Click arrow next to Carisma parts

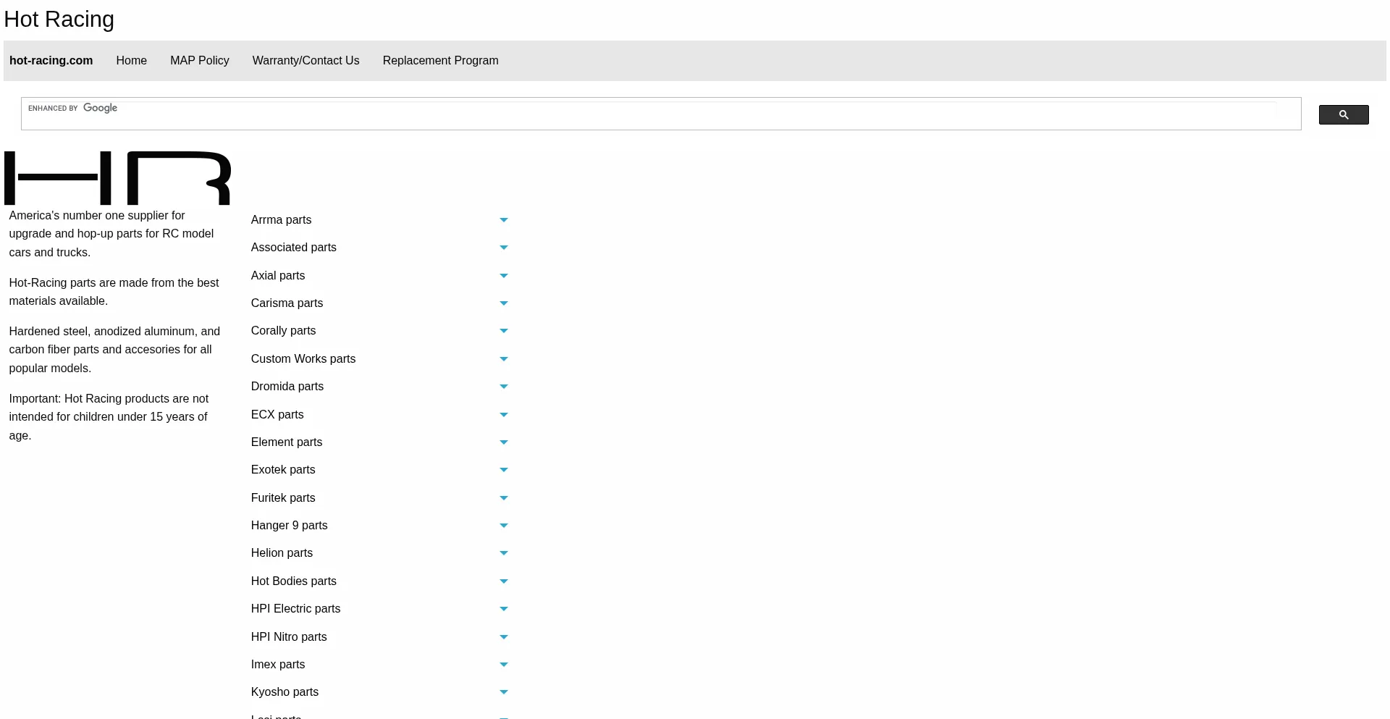point(503,303)
